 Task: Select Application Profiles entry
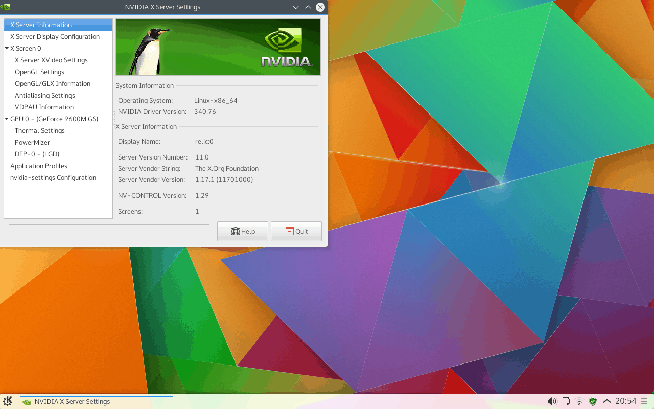39,166
